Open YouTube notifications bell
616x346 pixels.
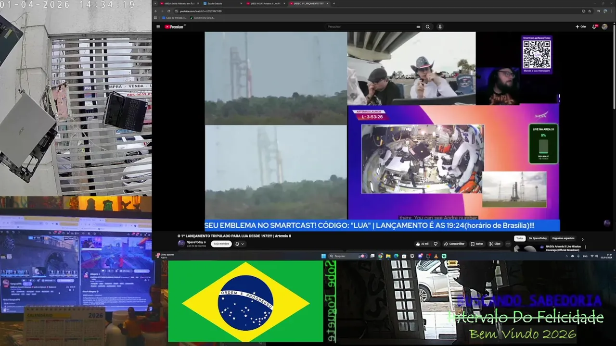point(594,27)
